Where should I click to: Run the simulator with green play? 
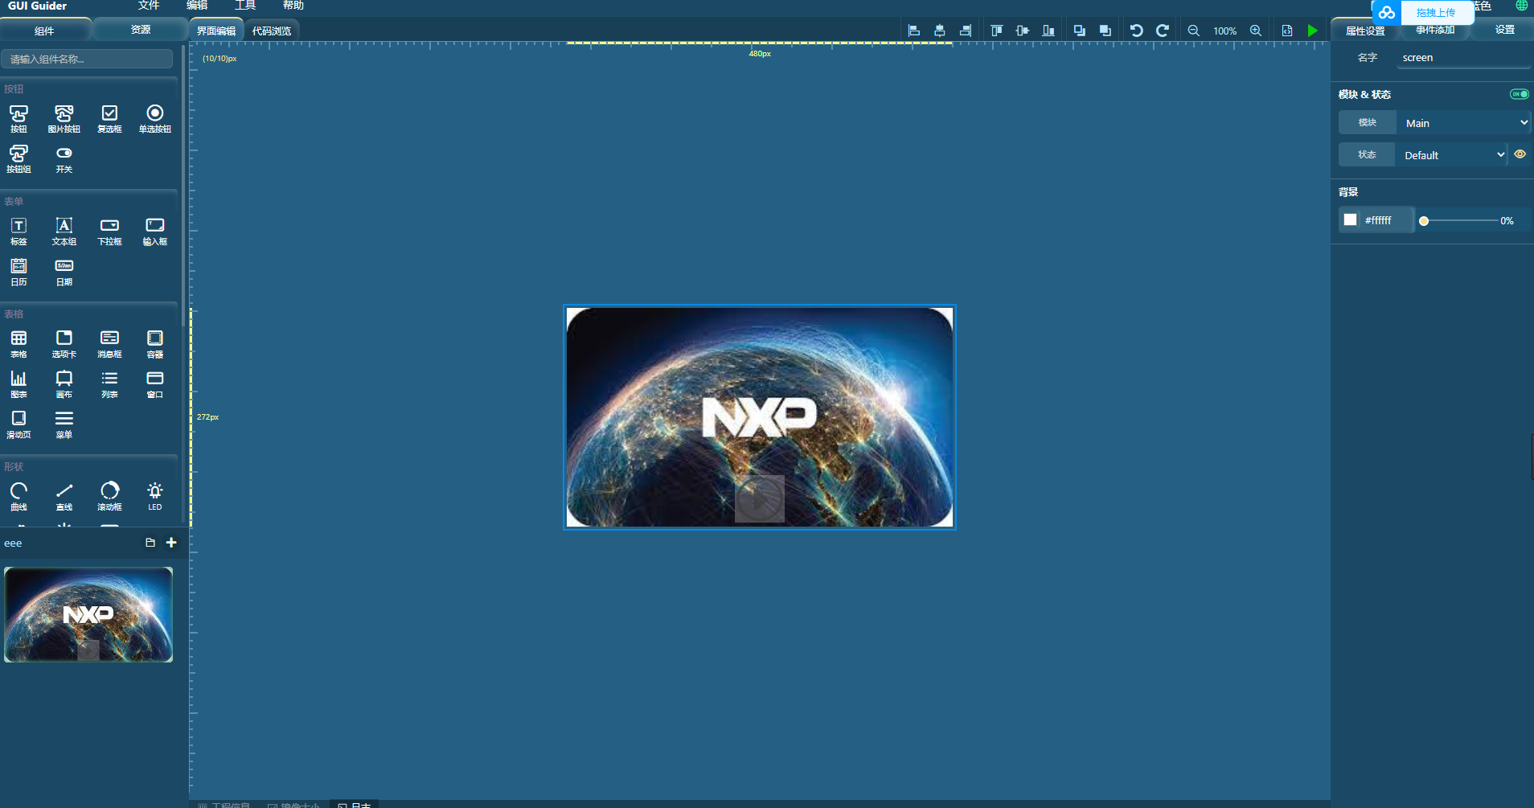tap(1313, 31)
